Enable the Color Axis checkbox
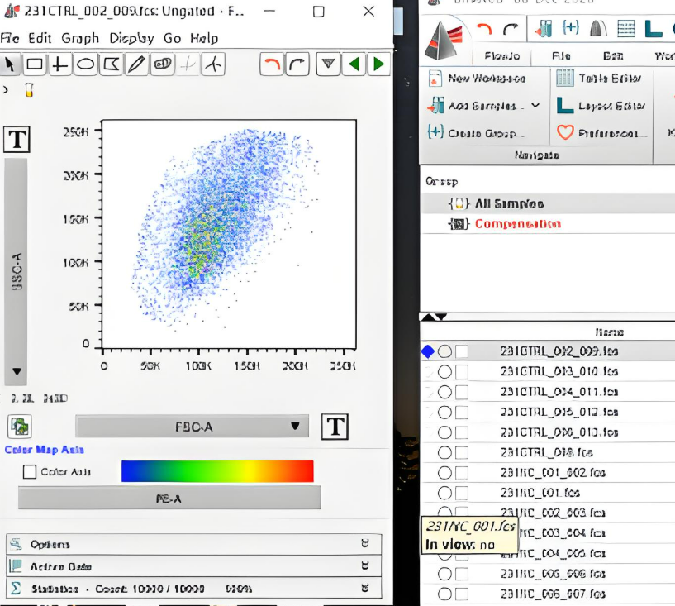The height and width of the screenshot is (606, 675). coord(30,471)
